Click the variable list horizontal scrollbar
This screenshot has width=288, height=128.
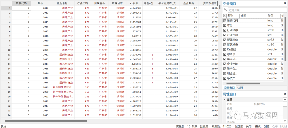point(243,83)
